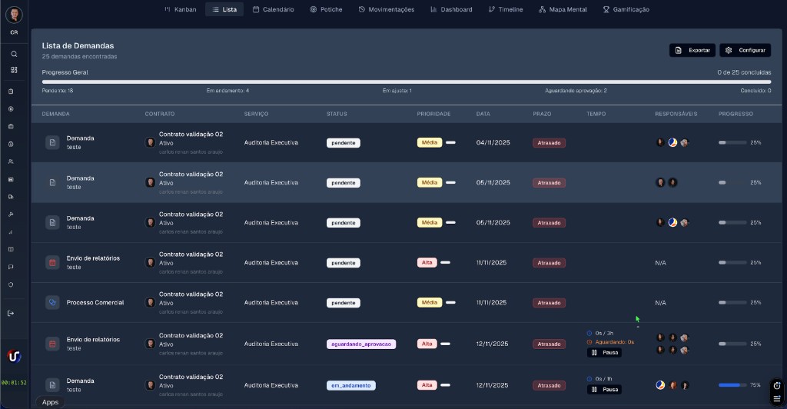
Task: Click the Exportar button
Action: (x=692, y=50)
